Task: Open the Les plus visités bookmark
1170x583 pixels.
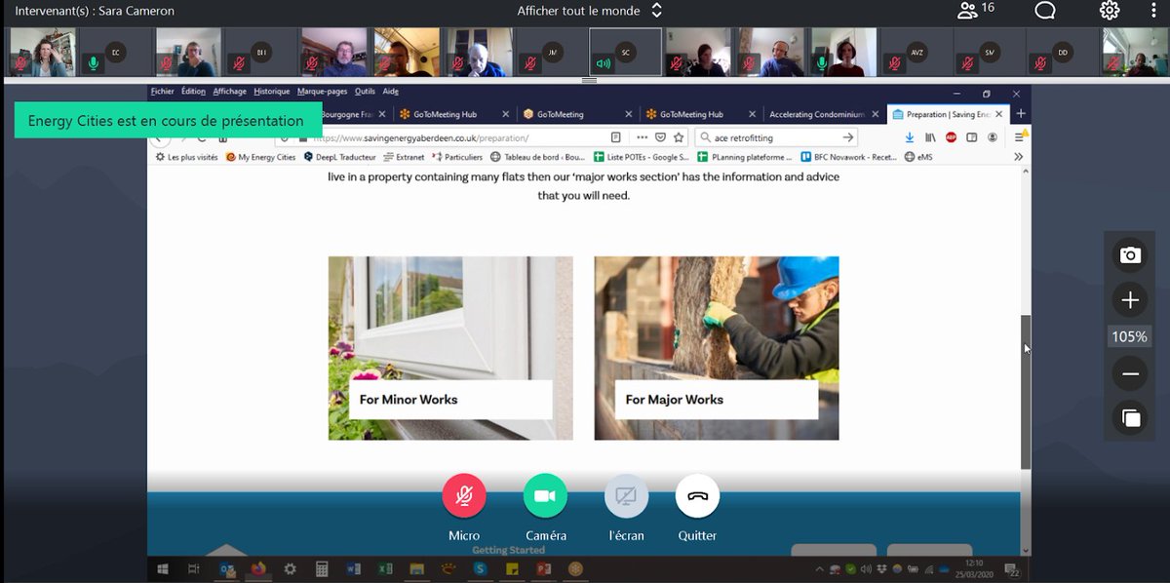Action: pos(186,157)
